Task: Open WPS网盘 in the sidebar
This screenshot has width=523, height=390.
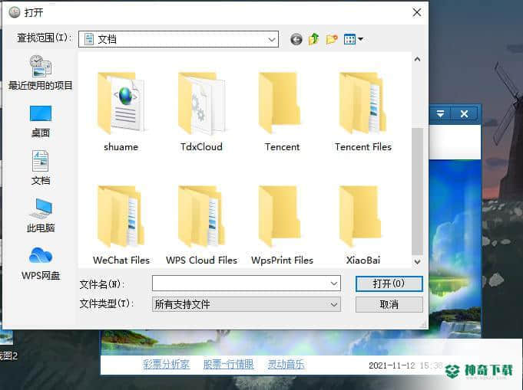Action: click(x=41, y=264)
